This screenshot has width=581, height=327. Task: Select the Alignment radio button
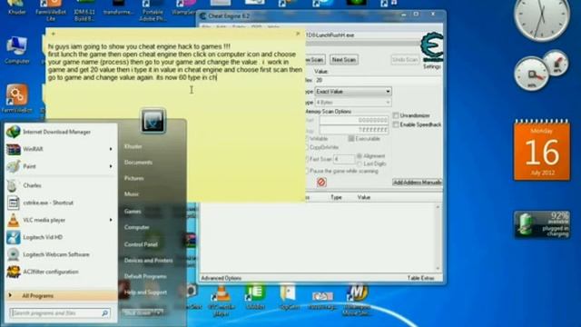[359, 156]
